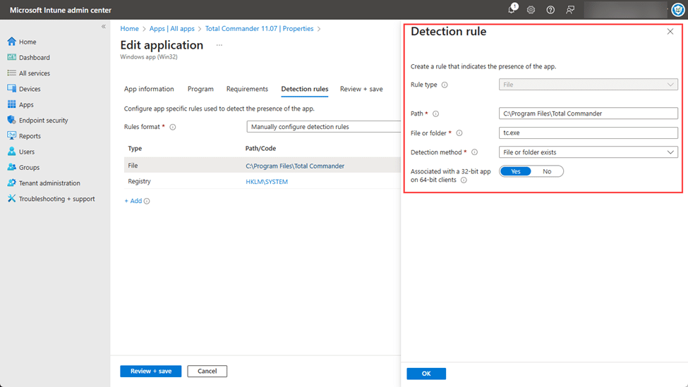Image resolution: width=688 pixels, height=387 pixels.
Task: Open the notifications bell icon
Action: (512, 10)
